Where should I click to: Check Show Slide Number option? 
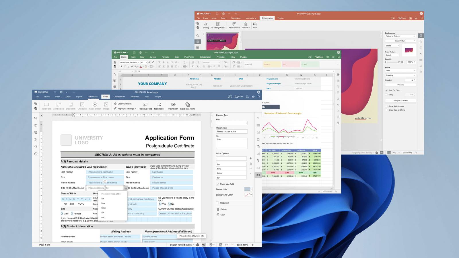(386, 106)
